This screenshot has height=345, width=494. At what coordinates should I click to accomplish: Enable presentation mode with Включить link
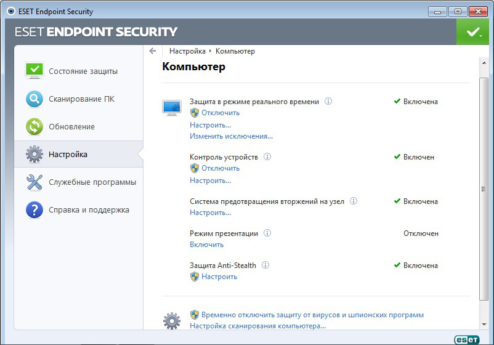[x=206, y=245]
